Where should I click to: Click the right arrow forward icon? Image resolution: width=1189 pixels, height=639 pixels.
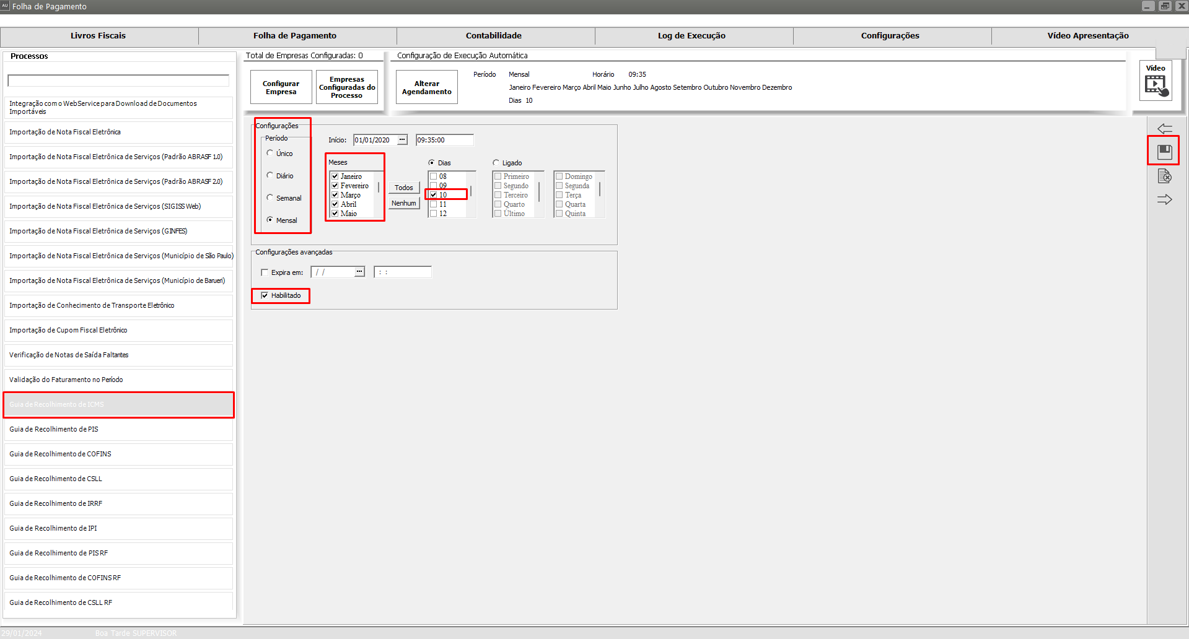pos(1164,199)
